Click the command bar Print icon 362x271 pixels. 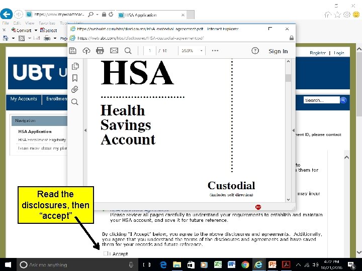[47, 38]
